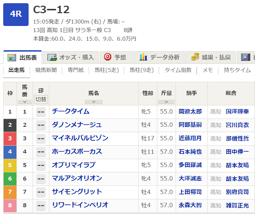The image size is (255, 214).
Task: Open sort dropdown under 馬名 header
Action: [x=93, y=102]
